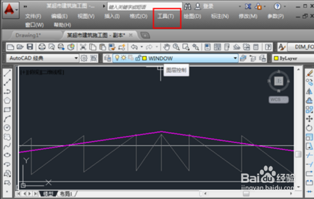This screenshot has height=199, width=314.
Task: Save the drawing with floppy icon
Action: 30,47
